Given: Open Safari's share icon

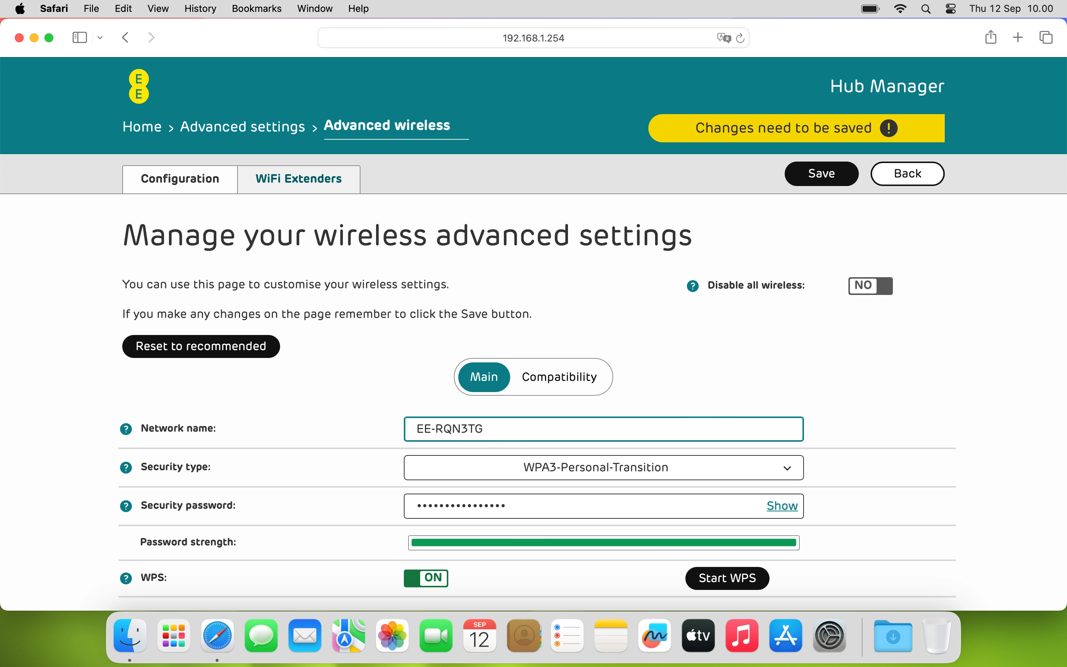Looking at the screenshot, I should point(990,37).
